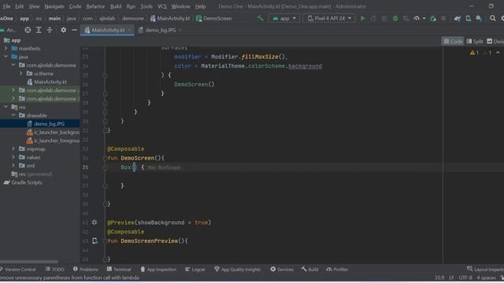Click the preview gear icon at line 41
504x283 pixels.
point(94,222)
